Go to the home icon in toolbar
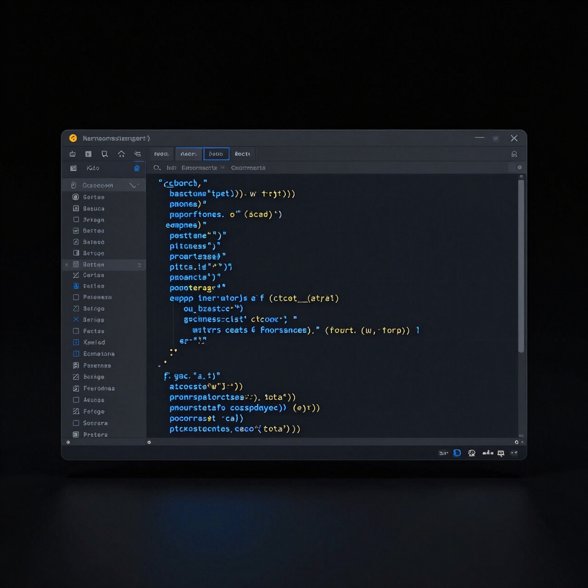The width and height of the screenshot is (588, 588). [x=121, y=154]
